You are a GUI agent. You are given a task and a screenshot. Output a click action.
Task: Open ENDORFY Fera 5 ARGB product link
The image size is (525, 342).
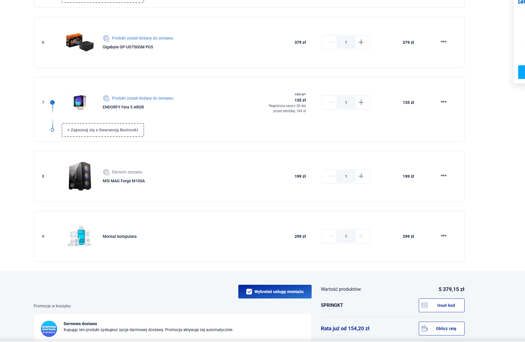[123, 107]
